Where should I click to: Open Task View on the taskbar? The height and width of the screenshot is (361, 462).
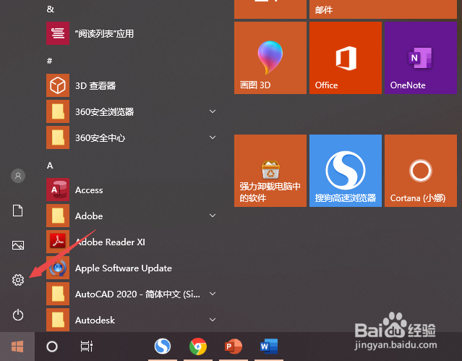pos(87,347)
